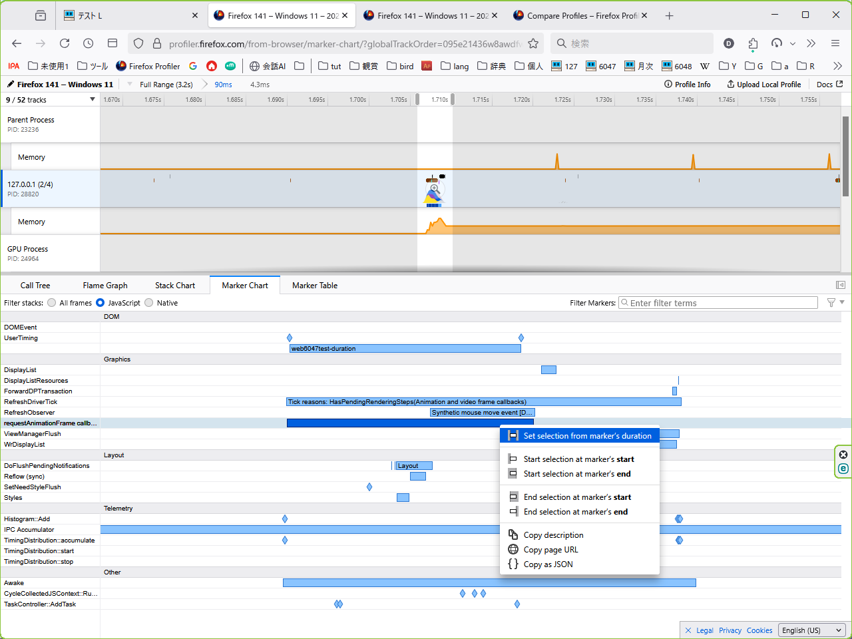Click the 90ms breadcrumb
852x639 pixels.
coord(223,85)
